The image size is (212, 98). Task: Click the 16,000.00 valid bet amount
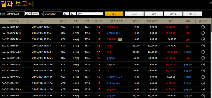pyautogui.click(x=153, y=96)
